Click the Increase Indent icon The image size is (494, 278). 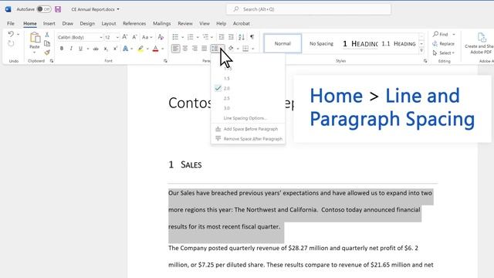[231, 37]
